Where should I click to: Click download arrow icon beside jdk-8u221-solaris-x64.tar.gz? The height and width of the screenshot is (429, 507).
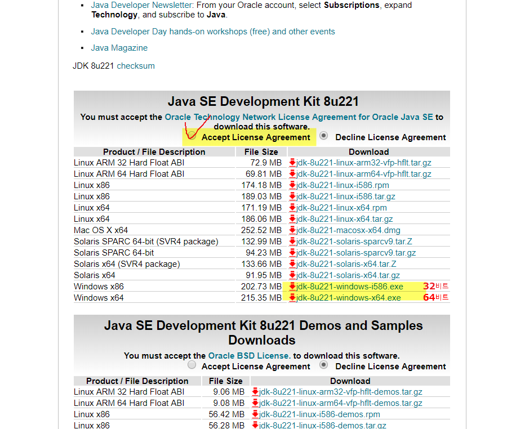tap(292, 275)
